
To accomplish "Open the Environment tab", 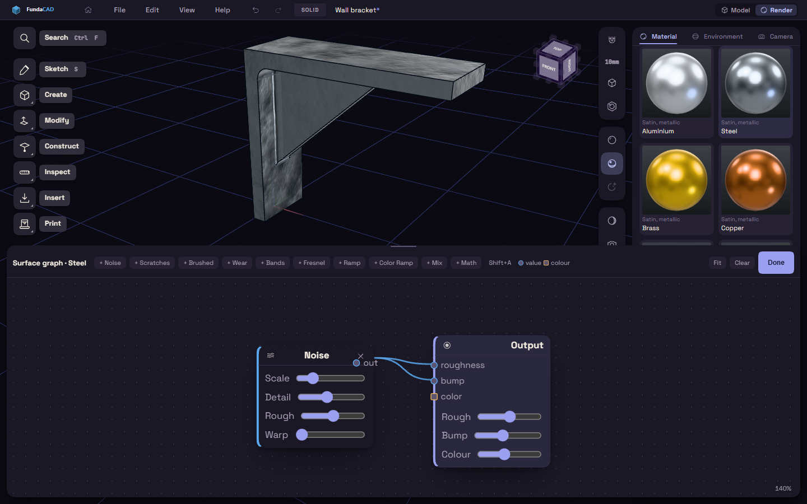I will coord(717,36).
